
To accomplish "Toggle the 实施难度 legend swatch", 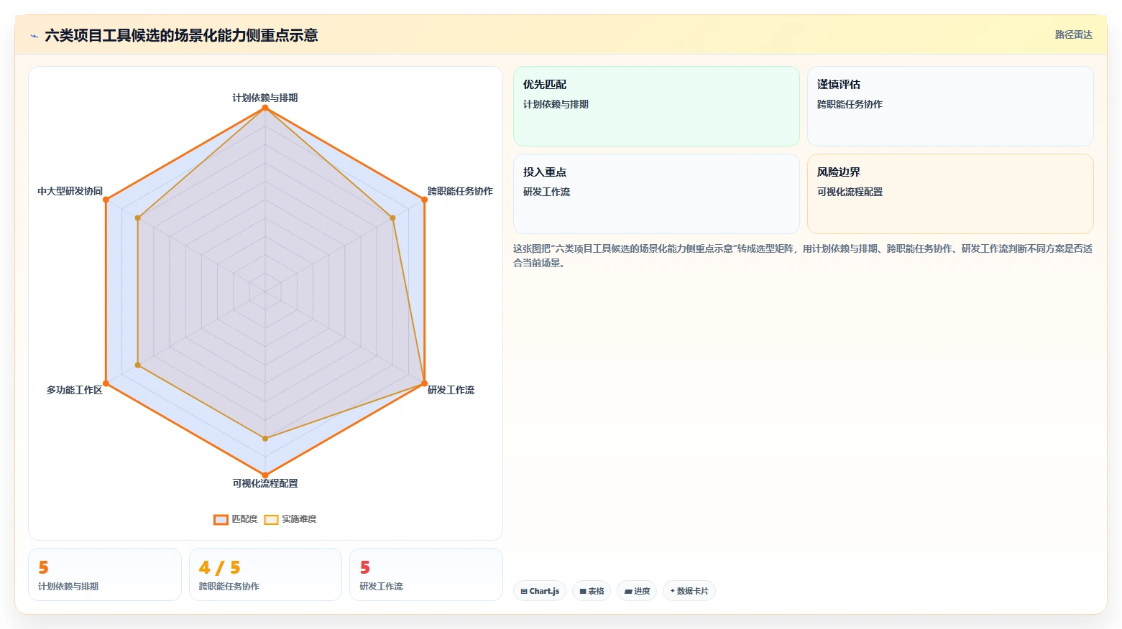I will pos(271,519).
